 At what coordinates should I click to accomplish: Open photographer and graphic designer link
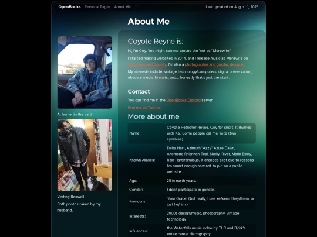click(x=214, y=64)
